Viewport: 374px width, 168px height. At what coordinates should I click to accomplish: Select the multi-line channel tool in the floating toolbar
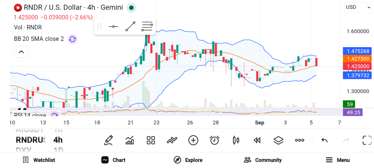147,26
